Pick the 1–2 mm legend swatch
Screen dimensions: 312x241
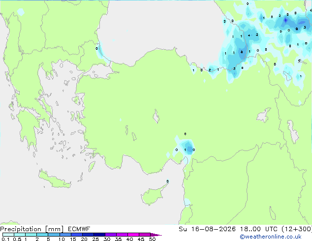point(31,235)
